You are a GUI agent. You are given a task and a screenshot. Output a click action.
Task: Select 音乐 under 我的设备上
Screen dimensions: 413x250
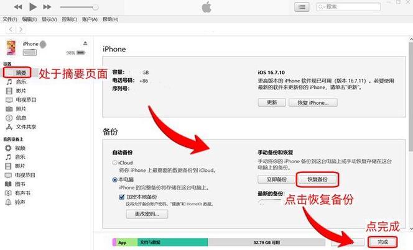[16, 157]
